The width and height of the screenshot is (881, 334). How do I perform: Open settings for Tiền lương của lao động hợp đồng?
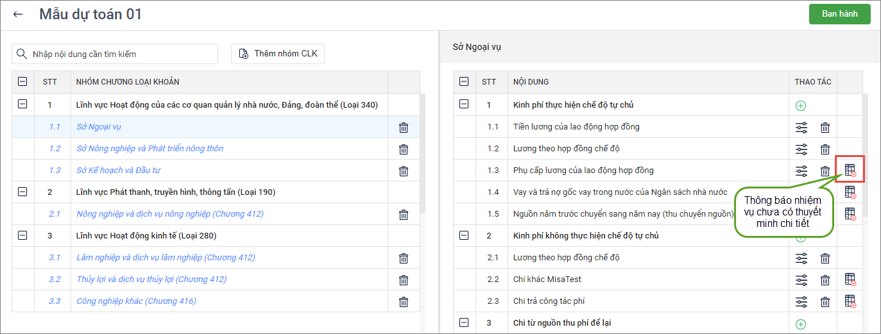[801, 128]
